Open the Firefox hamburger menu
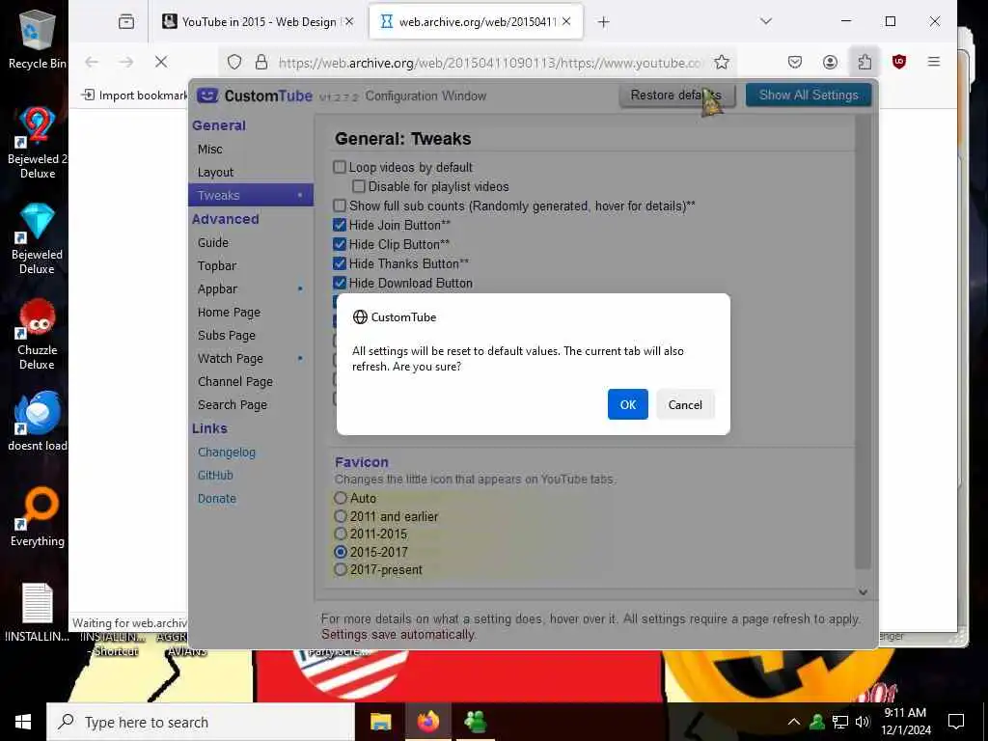Viewport: 988px width, 741px height. 934,62
